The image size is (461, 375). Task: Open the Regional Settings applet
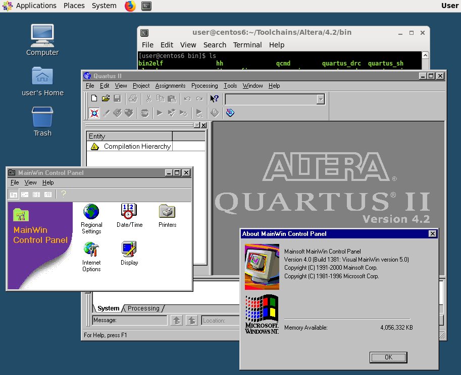click(91, 219)
